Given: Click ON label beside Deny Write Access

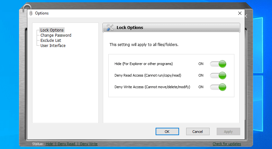Looking at the screenshot, I should (201, 87).
